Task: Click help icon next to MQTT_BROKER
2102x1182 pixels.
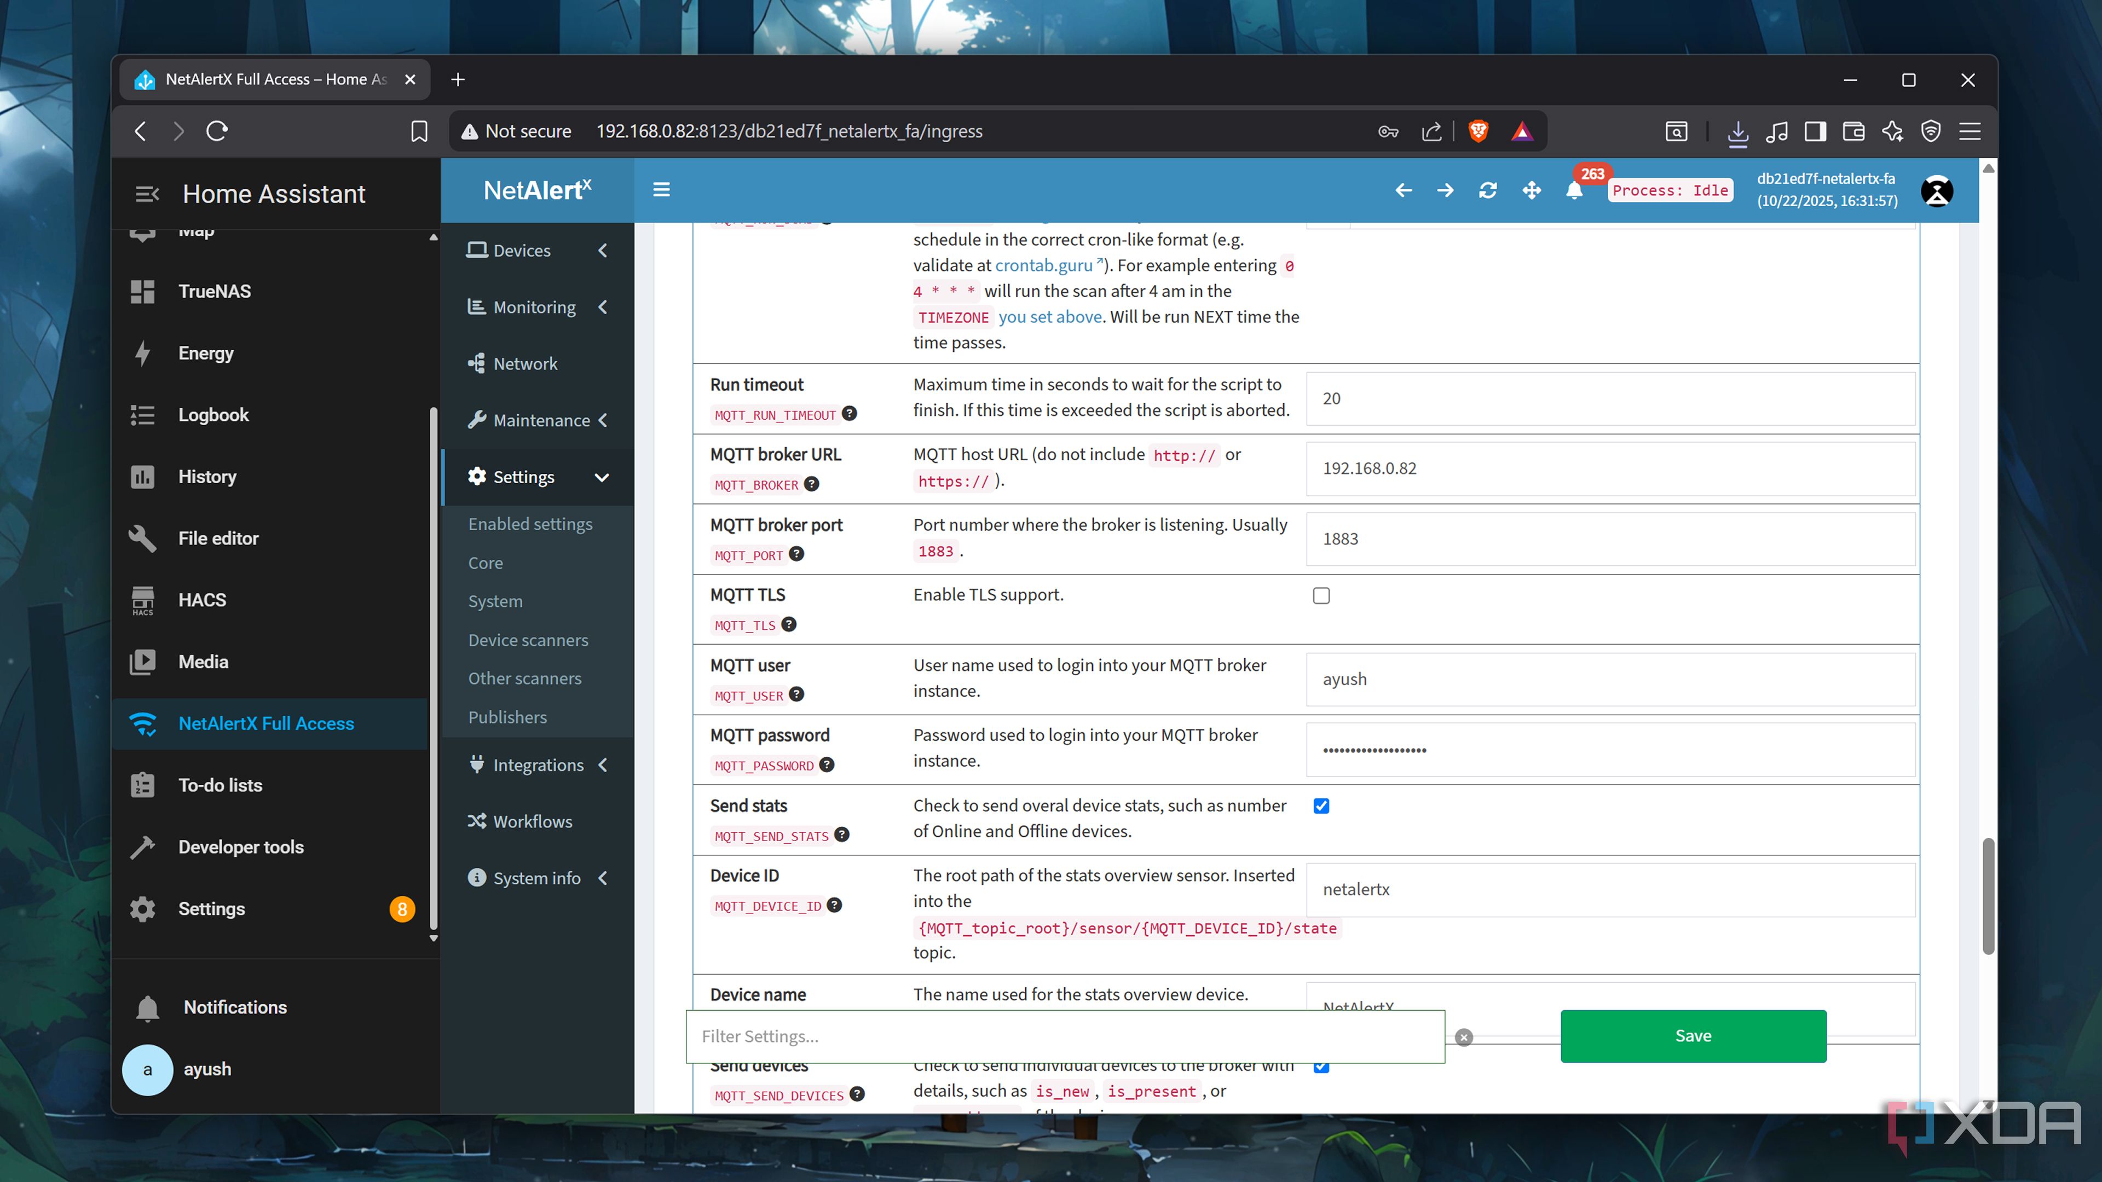Action: [811, 484]
